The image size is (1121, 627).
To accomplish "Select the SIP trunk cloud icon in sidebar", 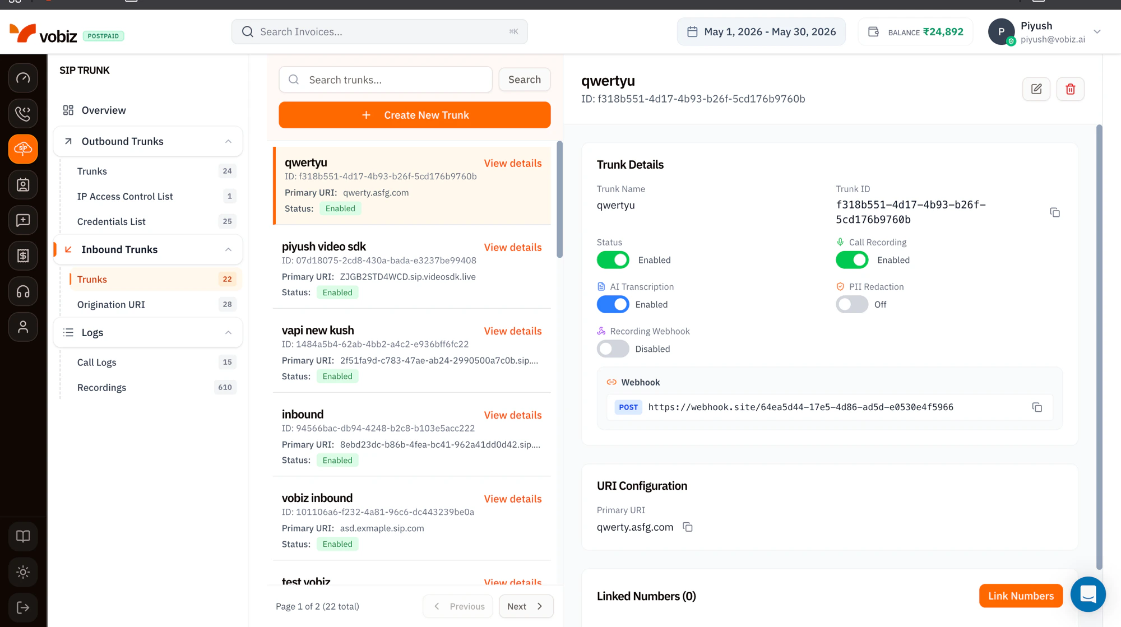I will [x=23, y=149].
